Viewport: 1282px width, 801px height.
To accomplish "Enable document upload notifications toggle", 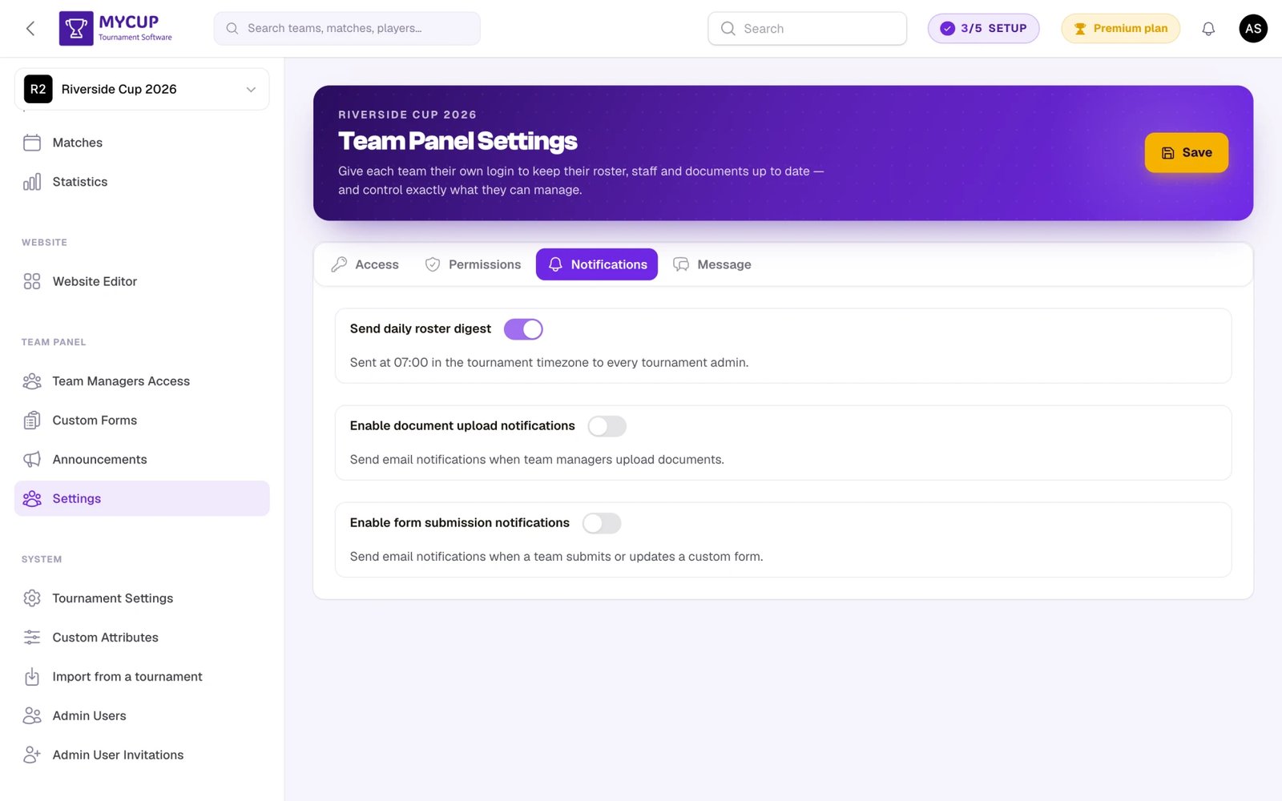I will pos(607,426).
